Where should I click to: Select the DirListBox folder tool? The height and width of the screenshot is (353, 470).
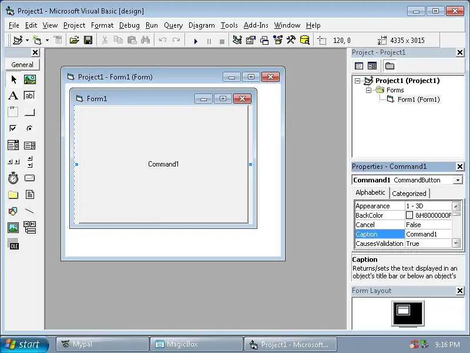click(14, 195)
